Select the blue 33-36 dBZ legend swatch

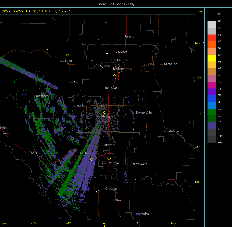tap(212, 98)
